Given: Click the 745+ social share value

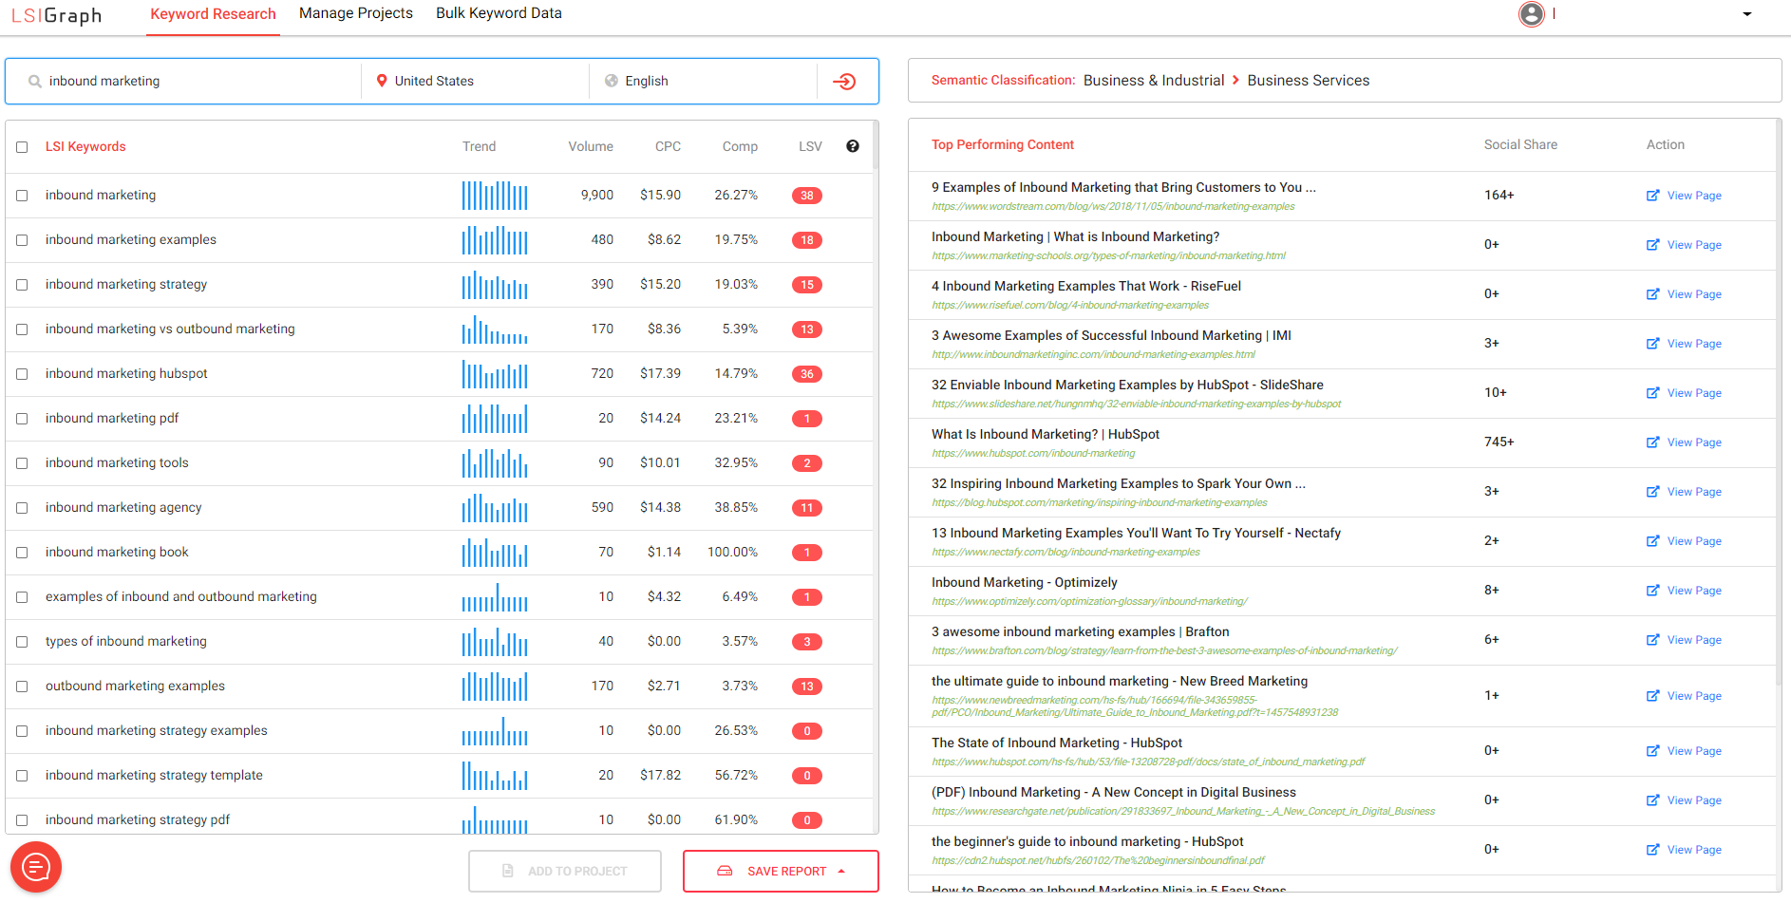Looking at the screenshot, I should [1499, 442].
